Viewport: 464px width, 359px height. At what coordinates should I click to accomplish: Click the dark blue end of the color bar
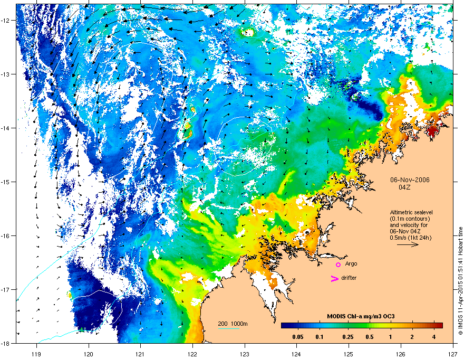(x=285, y=326)
